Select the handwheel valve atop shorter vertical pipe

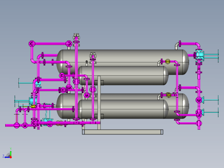[x=93, y=56]
